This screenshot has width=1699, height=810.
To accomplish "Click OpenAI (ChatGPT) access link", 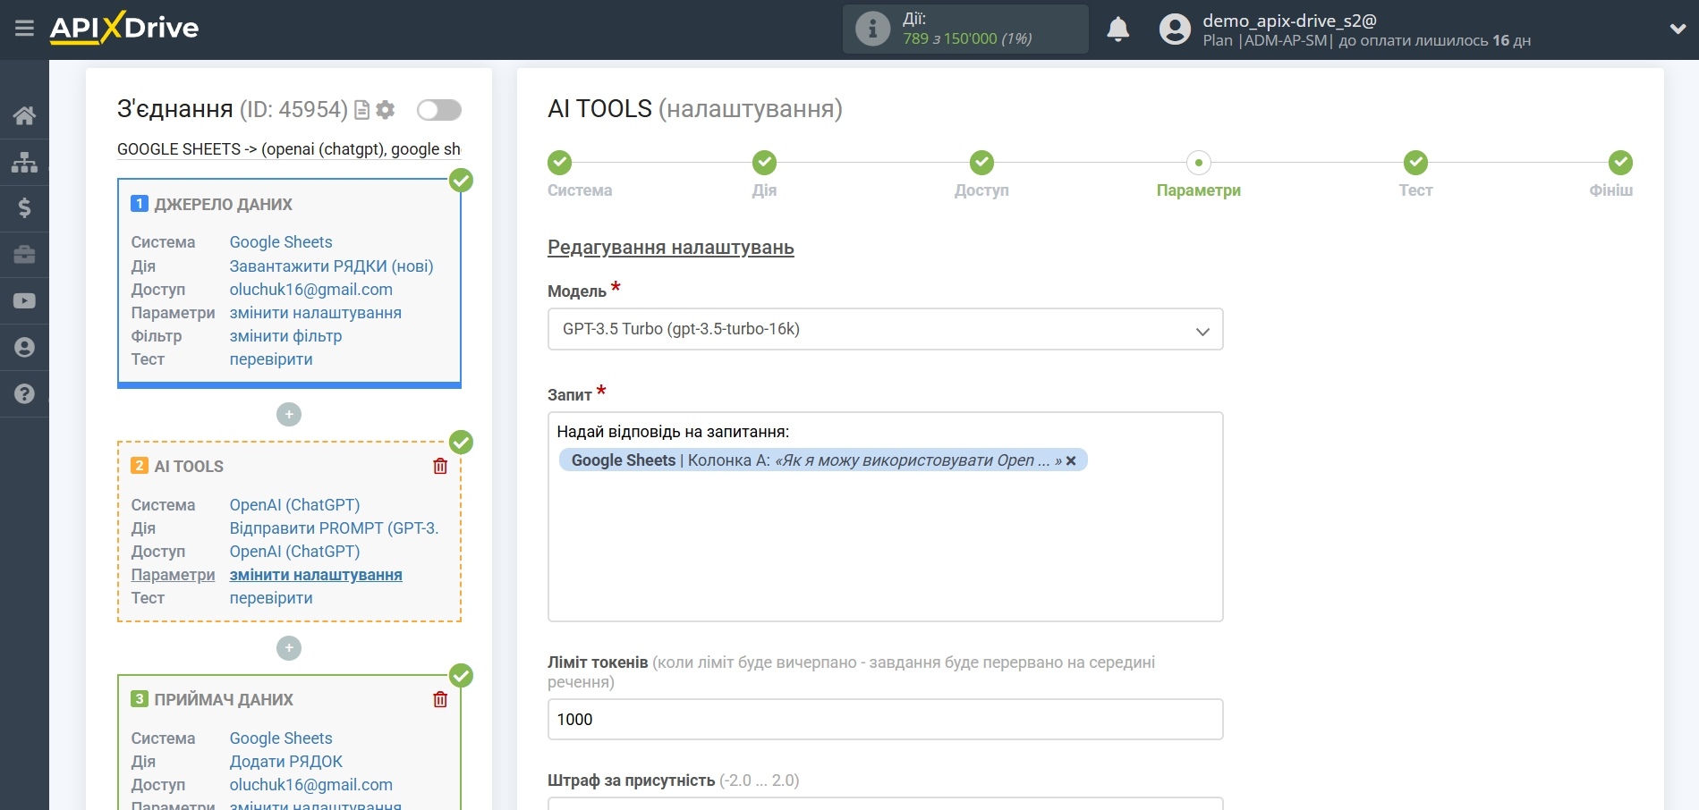I will (294, 552).
